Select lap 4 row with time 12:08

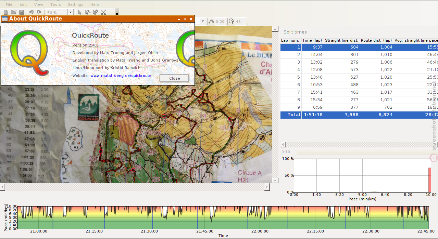(x=359, y=70)
